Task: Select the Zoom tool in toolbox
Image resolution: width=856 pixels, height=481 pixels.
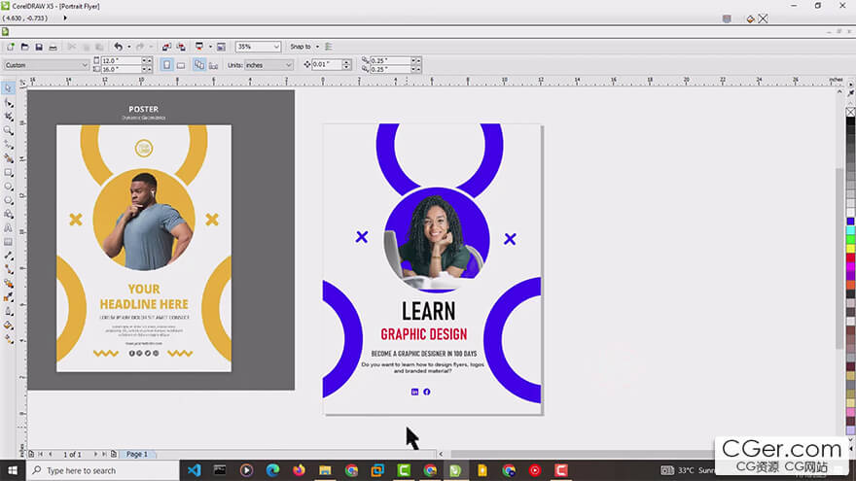Action: tap(8, 131)
